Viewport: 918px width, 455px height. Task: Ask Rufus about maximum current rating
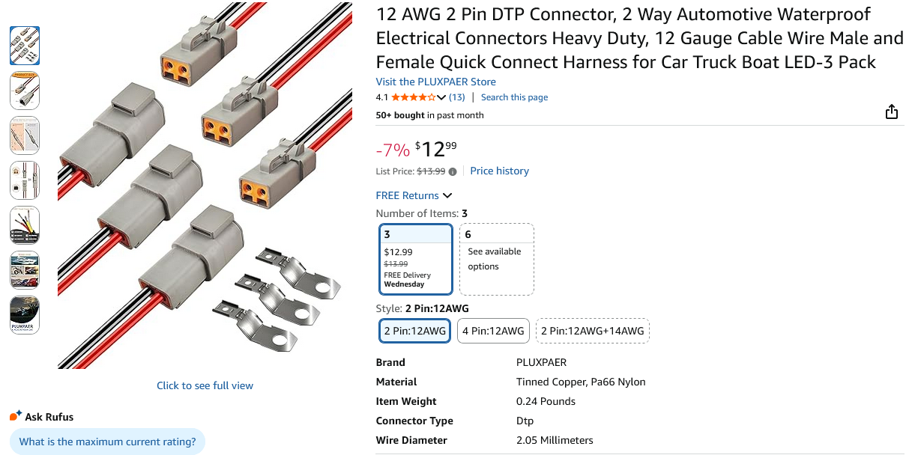[107, 442]
